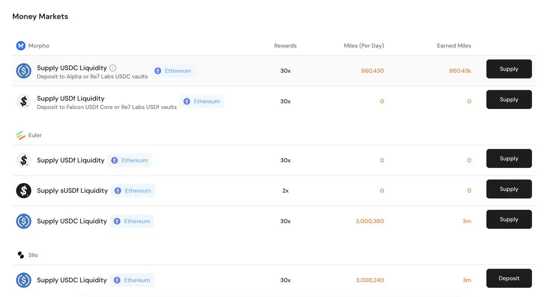Click Supply button for Morpho USDC Liquidity
549x297 pixels.
pos(509,69)
